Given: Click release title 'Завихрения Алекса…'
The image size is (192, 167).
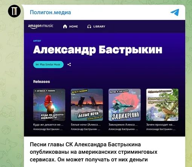Looking at the screenshot, I should 123,125.
